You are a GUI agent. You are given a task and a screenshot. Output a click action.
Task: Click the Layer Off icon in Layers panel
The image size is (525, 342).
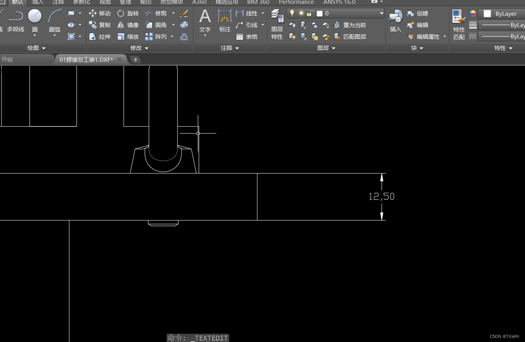(292, 25)
